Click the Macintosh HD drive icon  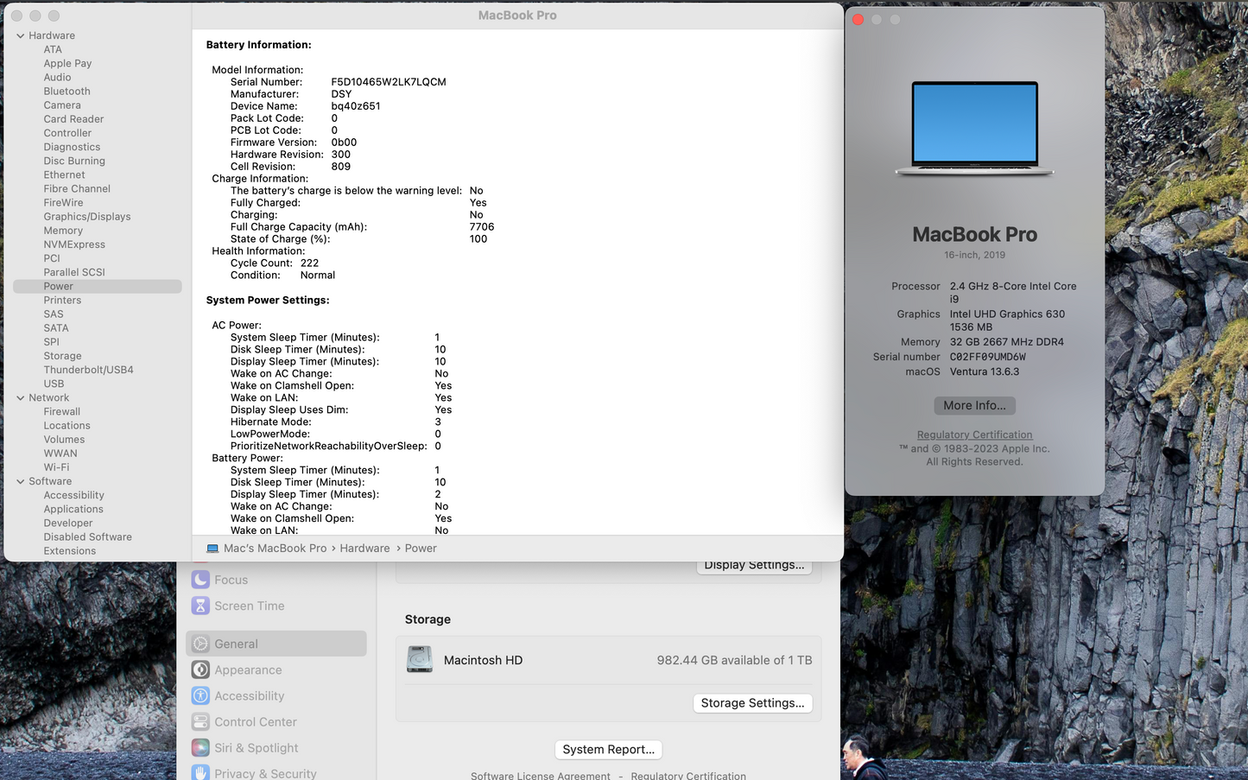click(420, 660)
